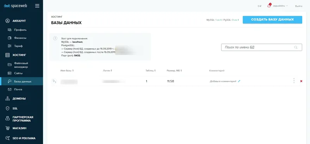Click the Домены network icon
The image size is (310, 144).
coord(7,99)
